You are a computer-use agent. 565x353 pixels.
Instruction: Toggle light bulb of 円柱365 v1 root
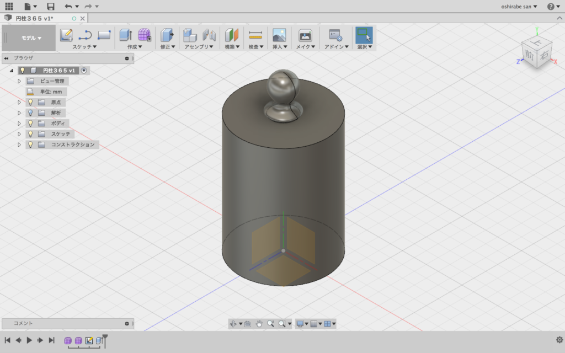click(22, 70)
